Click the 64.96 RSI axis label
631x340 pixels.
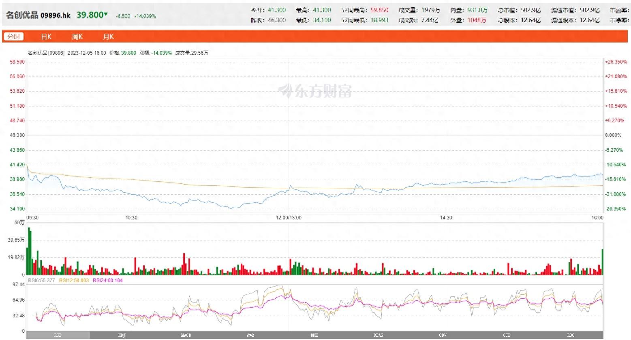(x=19, y=300)
